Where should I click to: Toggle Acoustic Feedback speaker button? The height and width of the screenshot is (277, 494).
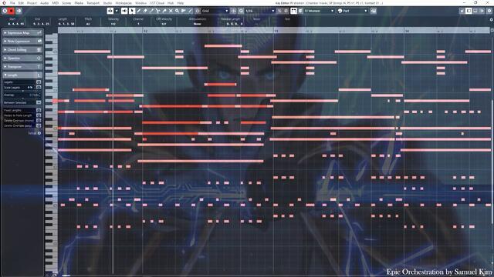pos(124,11)
